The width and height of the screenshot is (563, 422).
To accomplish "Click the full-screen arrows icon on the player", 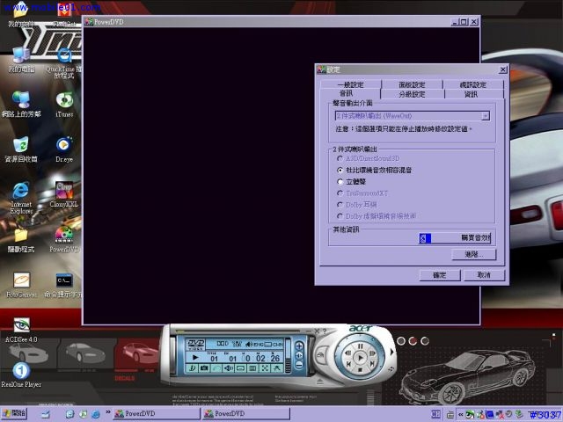I will click(x=265, y=368).
